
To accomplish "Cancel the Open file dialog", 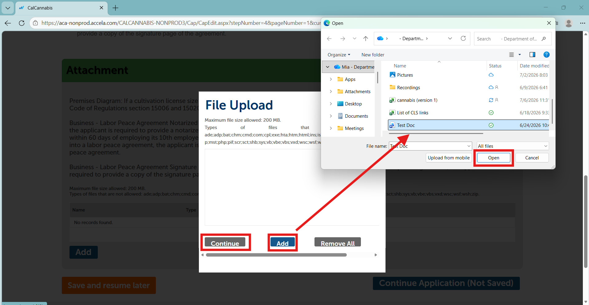I will tap(532, 158).
